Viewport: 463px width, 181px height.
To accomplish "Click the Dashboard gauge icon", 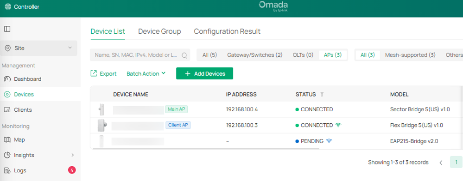I will tap(7, 79).
